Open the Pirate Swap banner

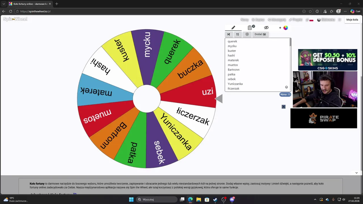(324, 118)
